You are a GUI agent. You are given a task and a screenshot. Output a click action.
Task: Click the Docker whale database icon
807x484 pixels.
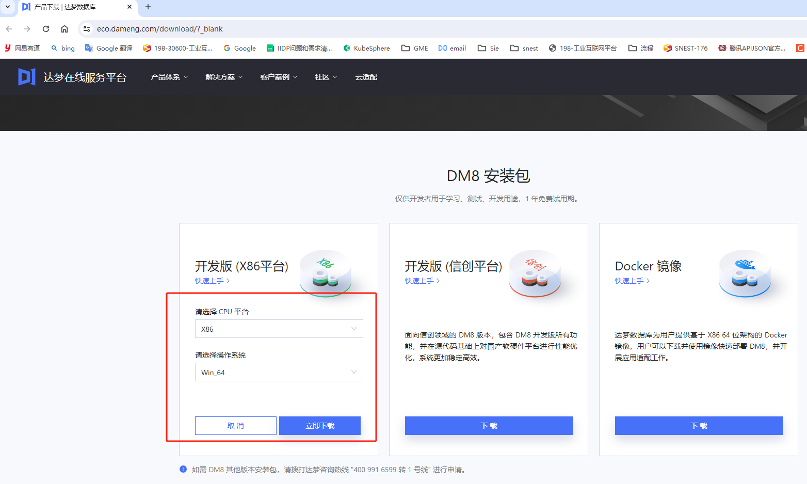(745, 273)
